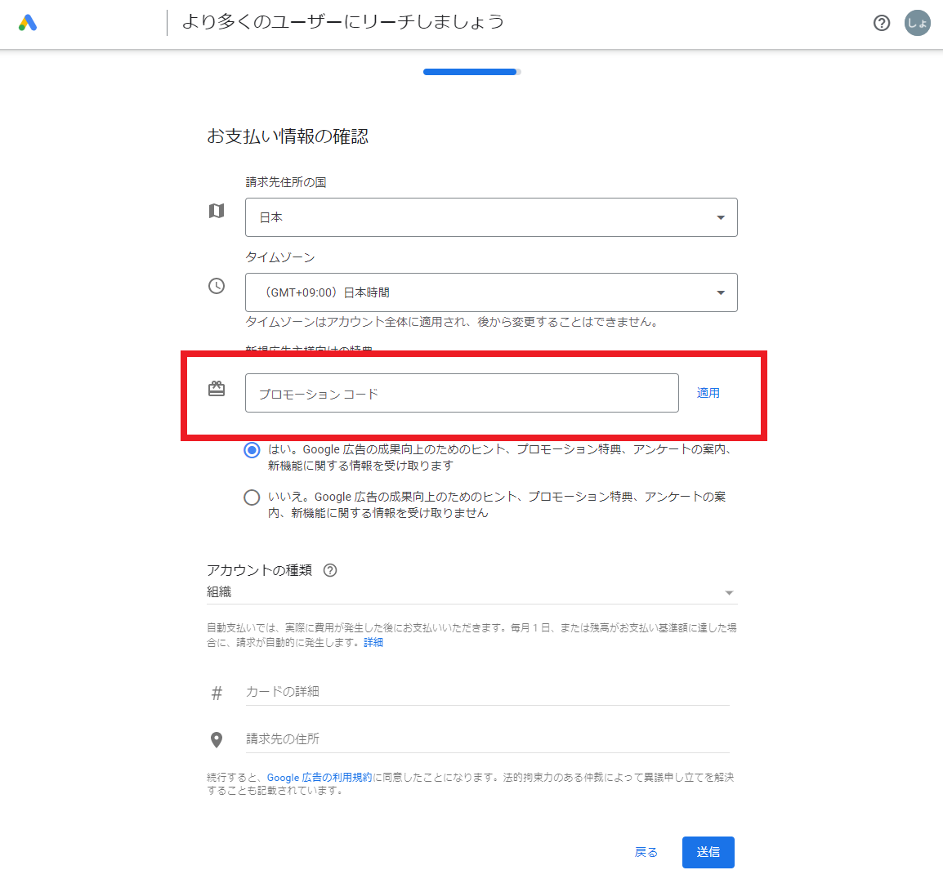Click the help icon next to アカウントの種類

click(330, 570)
